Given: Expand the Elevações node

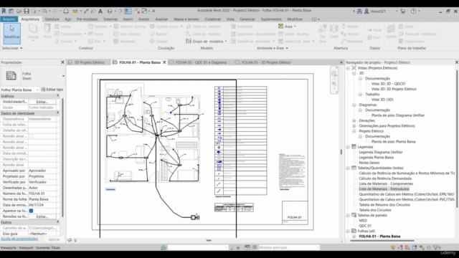Looking at the screenshot, I should pyautogui.click(x=354, y=120).
